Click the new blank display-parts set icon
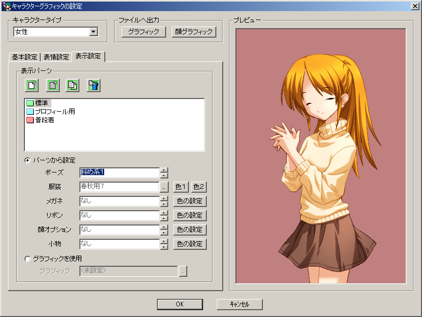The image size is (422, 317). pos(32,86)
